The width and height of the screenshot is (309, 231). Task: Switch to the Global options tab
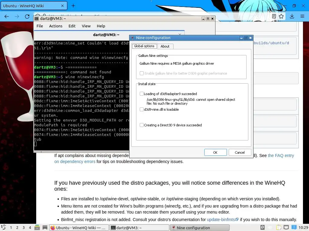pos(144,46)
